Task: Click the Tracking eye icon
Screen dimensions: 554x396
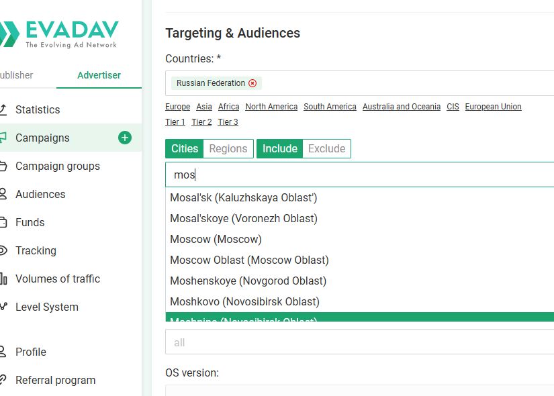Action: [x=3, y=250]
